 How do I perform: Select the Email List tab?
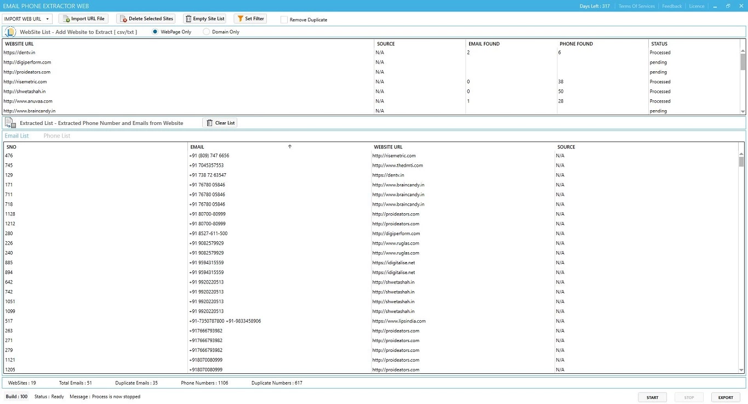[x=16, y=136]
